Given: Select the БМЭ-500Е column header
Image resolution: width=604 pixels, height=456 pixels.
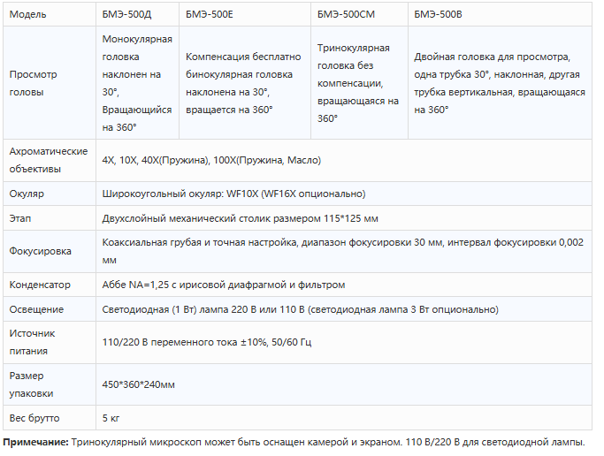Looking at the screenshot, I should (245, 14).
